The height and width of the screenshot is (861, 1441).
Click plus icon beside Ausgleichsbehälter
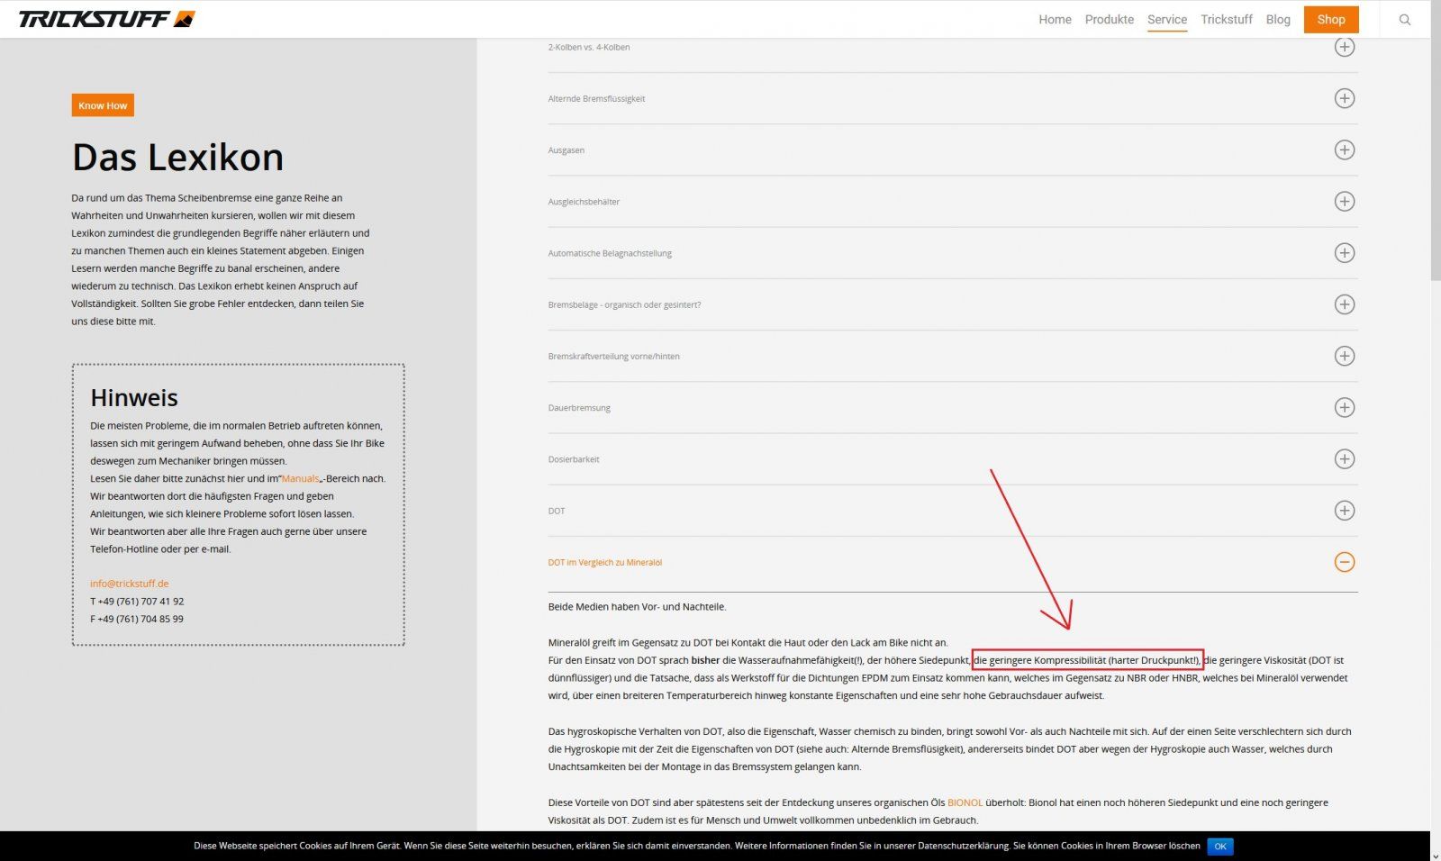point(1344,201)
